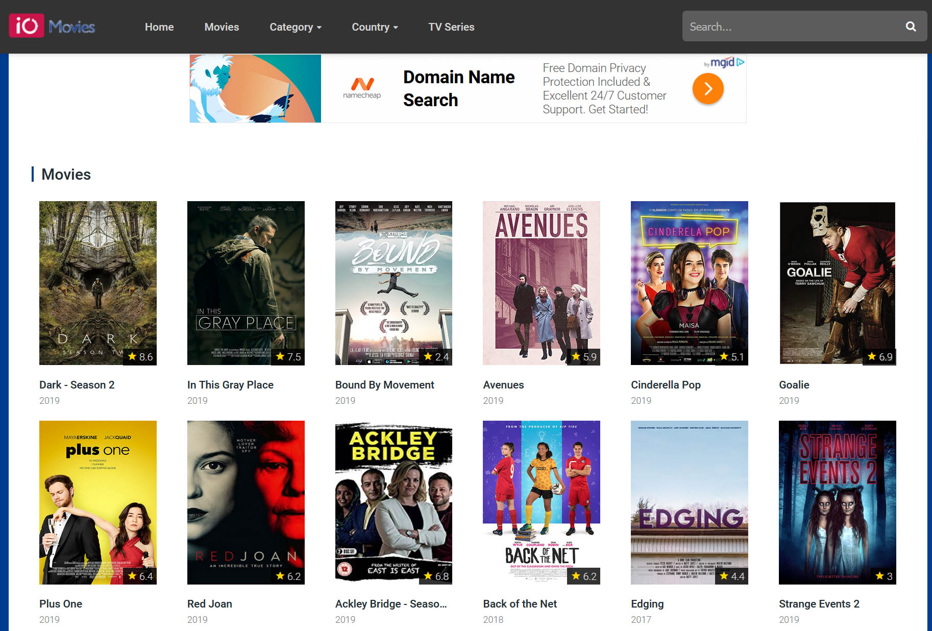Viewport: 932px width, 631px height.
Task: Expand the Country dropdown
Action: (x=375, y=27)
